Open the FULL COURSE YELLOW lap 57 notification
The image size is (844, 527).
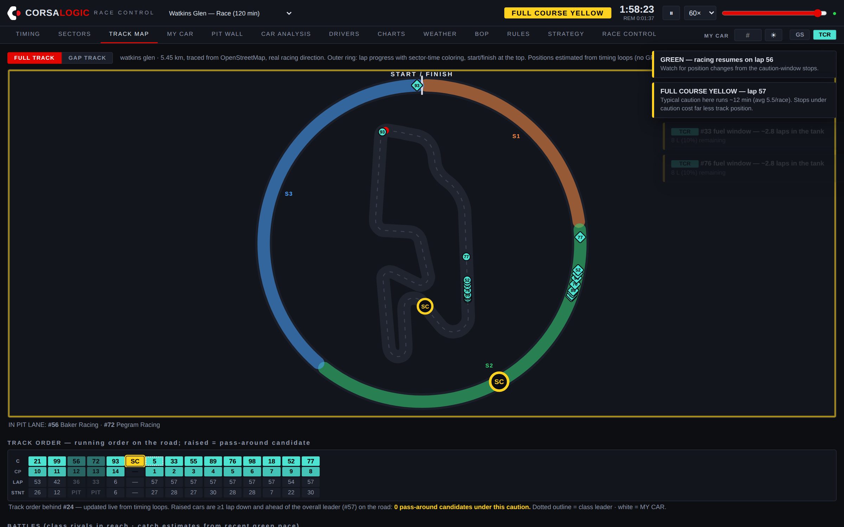pyautogui.click(x=744, y=100)
